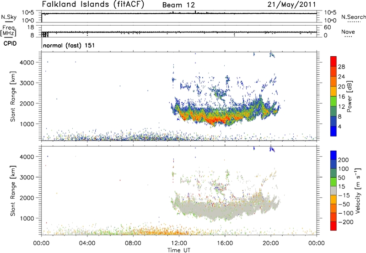Image resolution: width=366 pixels, height=253 pixels.
Task: Click the "Power [dB]" colorbar title
Action: [349, 97]
